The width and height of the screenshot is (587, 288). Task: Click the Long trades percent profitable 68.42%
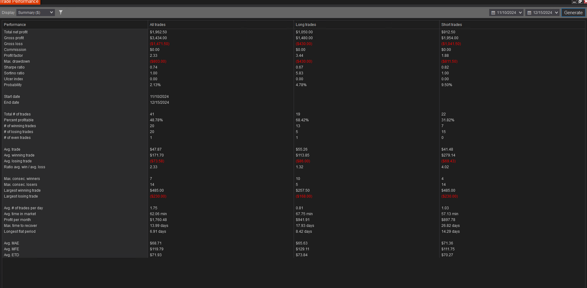point(302,120)
